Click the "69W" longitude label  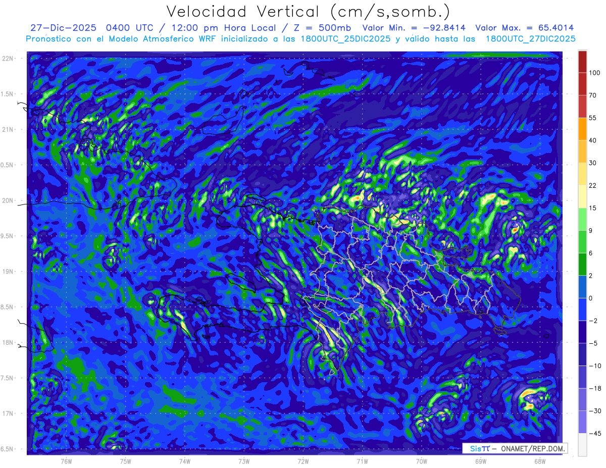(481, 461)
